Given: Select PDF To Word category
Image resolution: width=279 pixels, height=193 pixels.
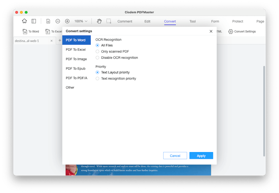Looking at the screenshot, I should pyautogui.click(x=76, y=40).
